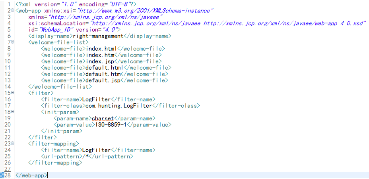
Task: Click the version "4.0" attribute value
Action: (x=110, y=30)
